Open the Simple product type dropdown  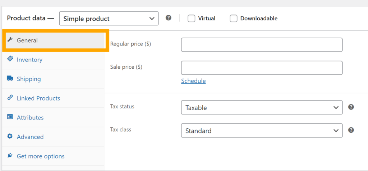(109, 19)
